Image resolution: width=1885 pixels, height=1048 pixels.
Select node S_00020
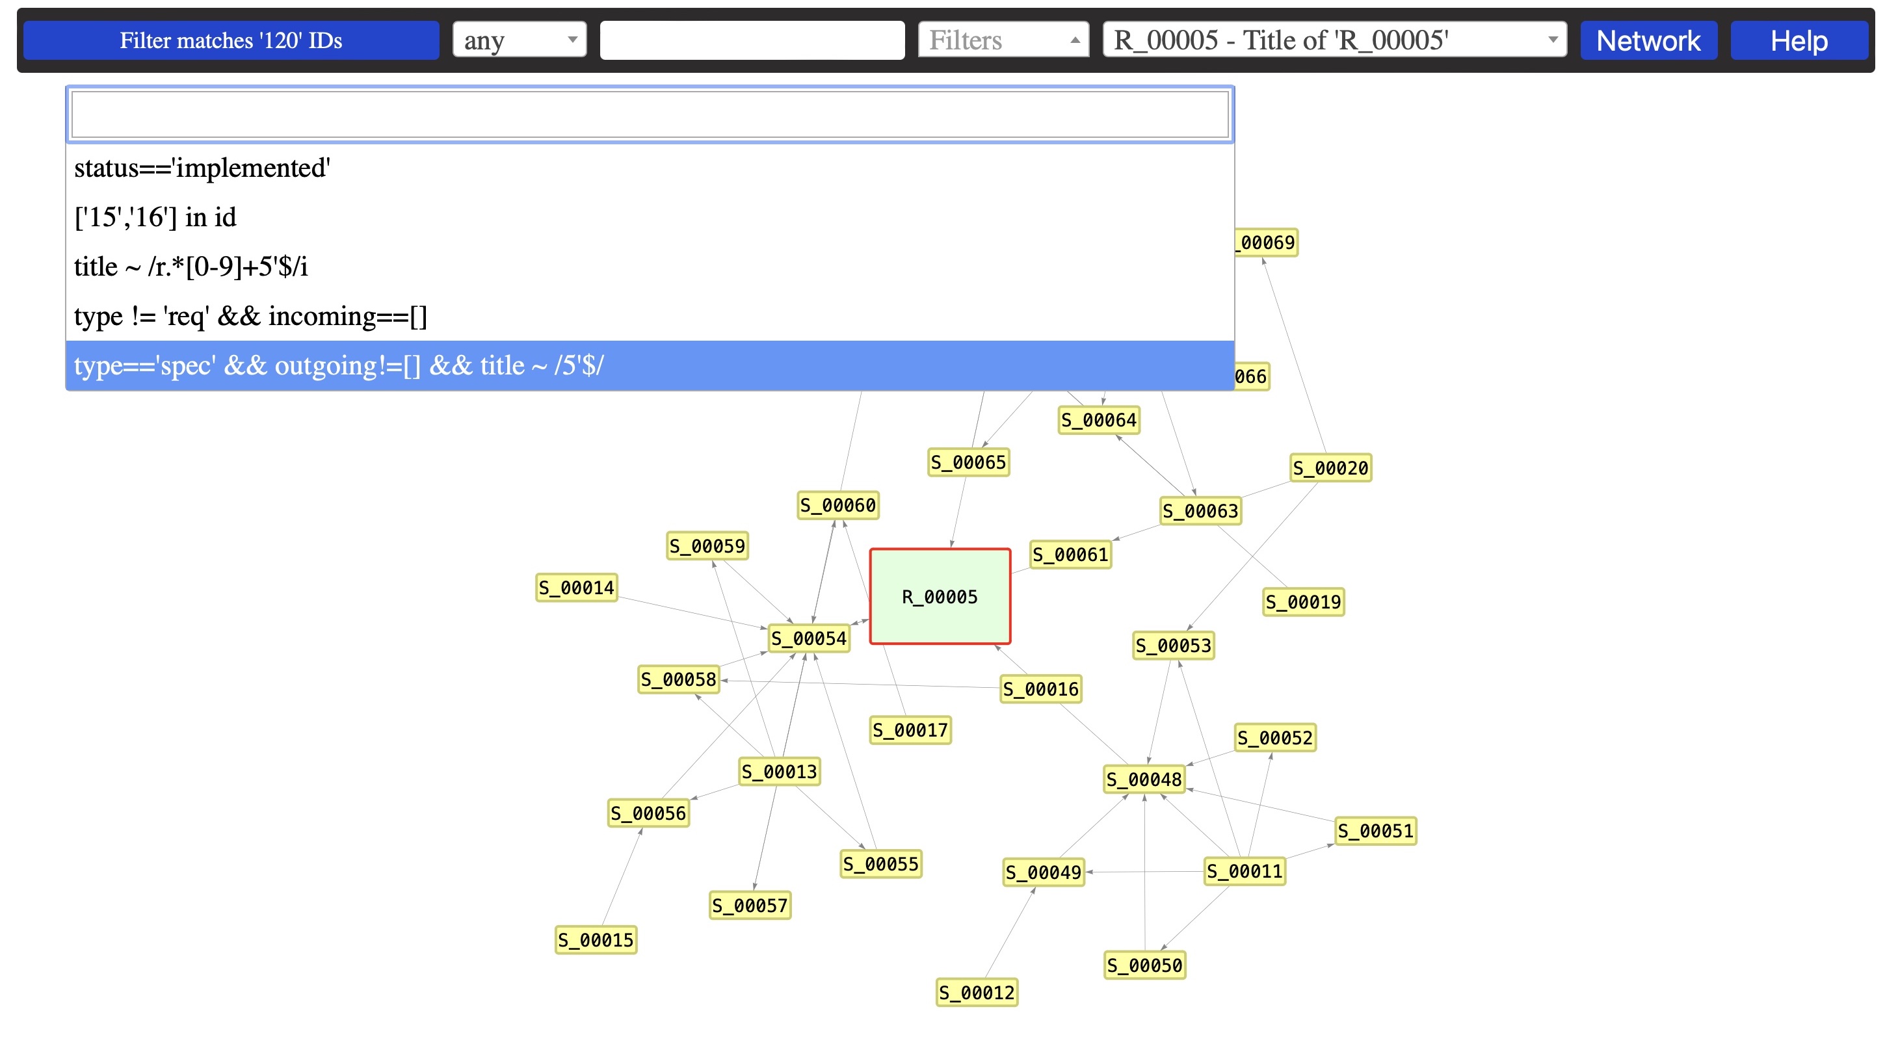pyautogui.click(x=1330, y=467)
